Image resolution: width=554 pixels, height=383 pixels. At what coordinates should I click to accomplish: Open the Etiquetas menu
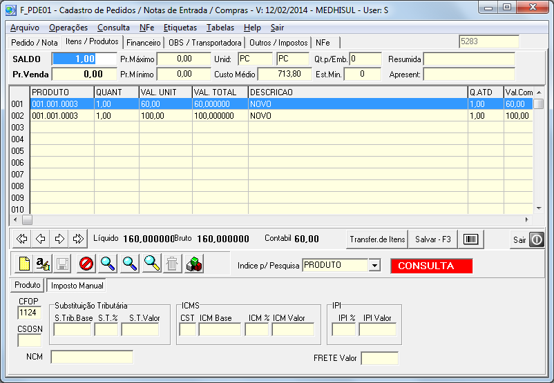[180, 28]
